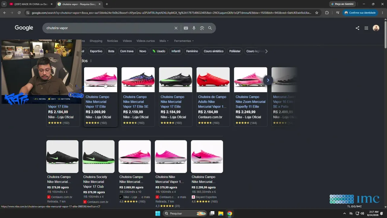The height and width of the screenshot is (218, 387).
Task: Open Task View on the taskbar
Action: 212,213
